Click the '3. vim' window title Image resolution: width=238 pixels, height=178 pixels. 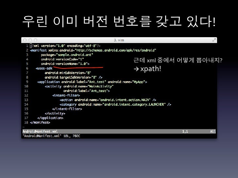[119, 40]
